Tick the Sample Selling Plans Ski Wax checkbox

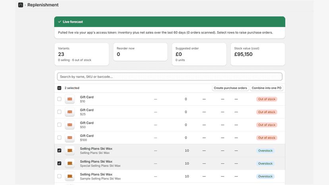click(x=59, y=176)
